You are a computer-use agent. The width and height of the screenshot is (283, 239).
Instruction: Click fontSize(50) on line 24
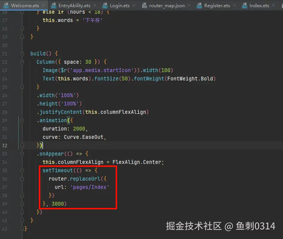[x=112, y=79]
